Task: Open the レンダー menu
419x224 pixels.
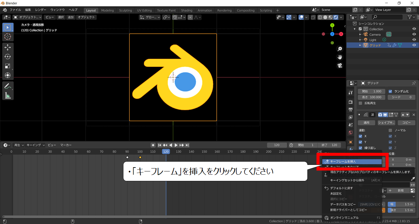Action: tap(41, 10)
